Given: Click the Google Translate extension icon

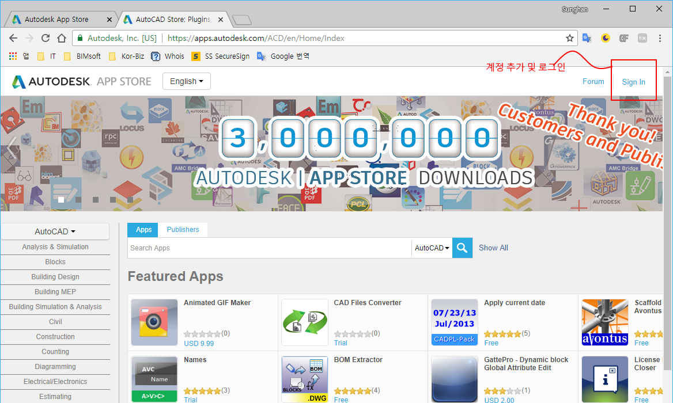Looking at the screenshot, I should click(587, 38).
